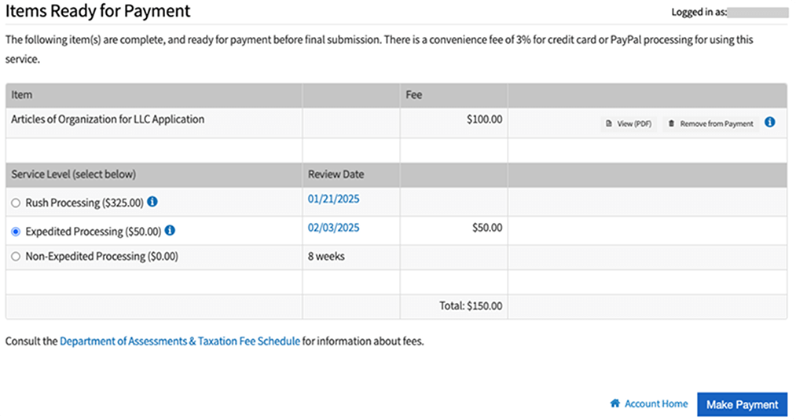This screenshot has width=796, height=420.
Task: Select the Expedited Processing radio button
Action: pos(16,232)
